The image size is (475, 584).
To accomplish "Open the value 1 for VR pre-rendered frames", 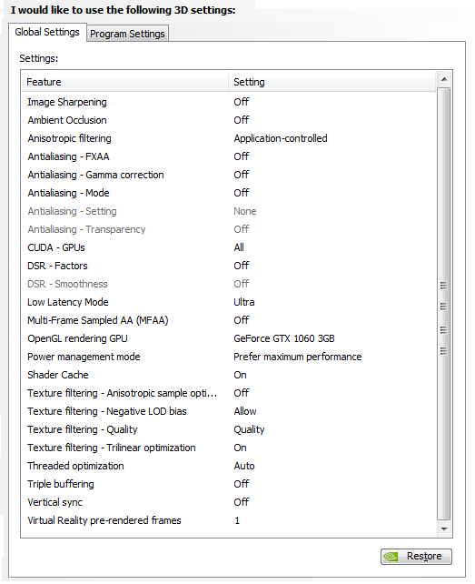I will 237,520.
